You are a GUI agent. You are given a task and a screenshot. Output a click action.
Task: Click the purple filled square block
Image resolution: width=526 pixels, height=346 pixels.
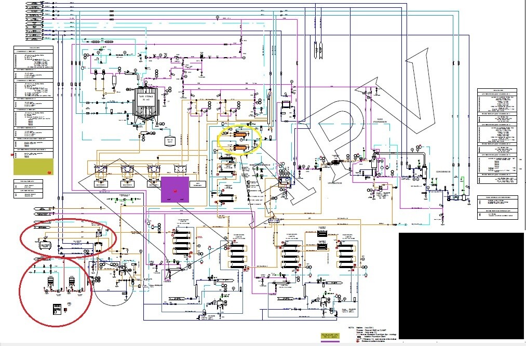[x=175, y=189]
